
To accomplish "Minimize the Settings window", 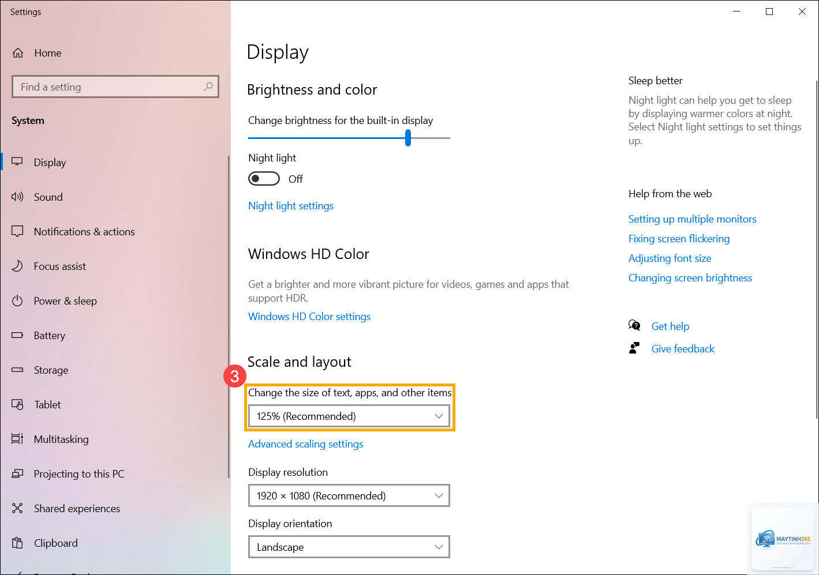I will pyautogui.click(x=736, y=12).
